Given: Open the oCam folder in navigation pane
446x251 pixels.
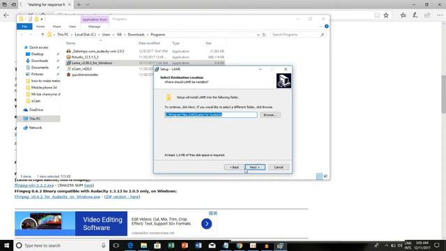Looking at the screenshot, I should (x=36, y=100).
